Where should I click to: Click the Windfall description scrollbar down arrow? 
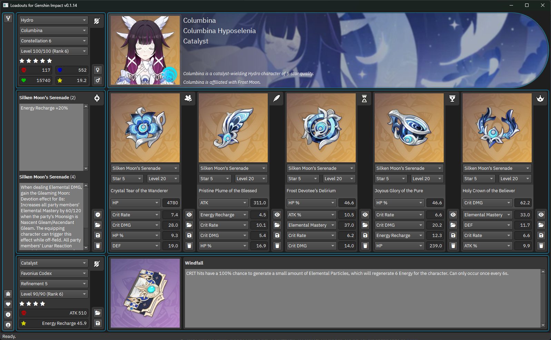click(x=543, y=325)
